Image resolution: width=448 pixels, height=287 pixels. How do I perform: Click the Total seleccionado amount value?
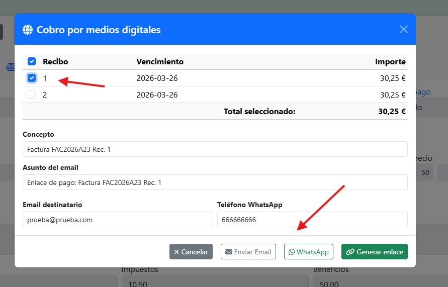392,112
